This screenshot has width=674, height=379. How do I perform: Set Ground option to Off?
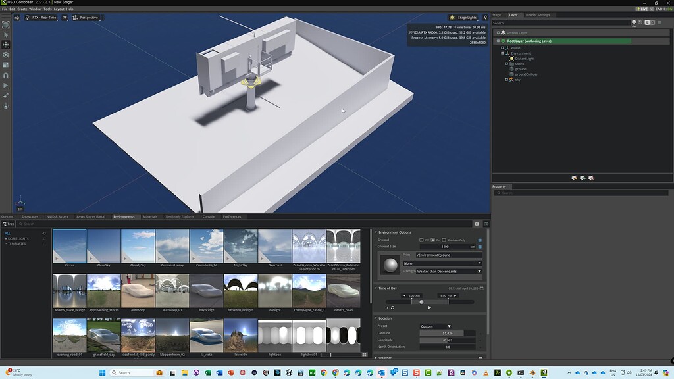pos(422,240)
